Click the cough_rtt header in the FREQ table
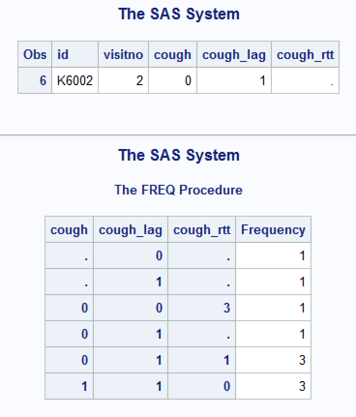356x417 pixels. point(202,230)
